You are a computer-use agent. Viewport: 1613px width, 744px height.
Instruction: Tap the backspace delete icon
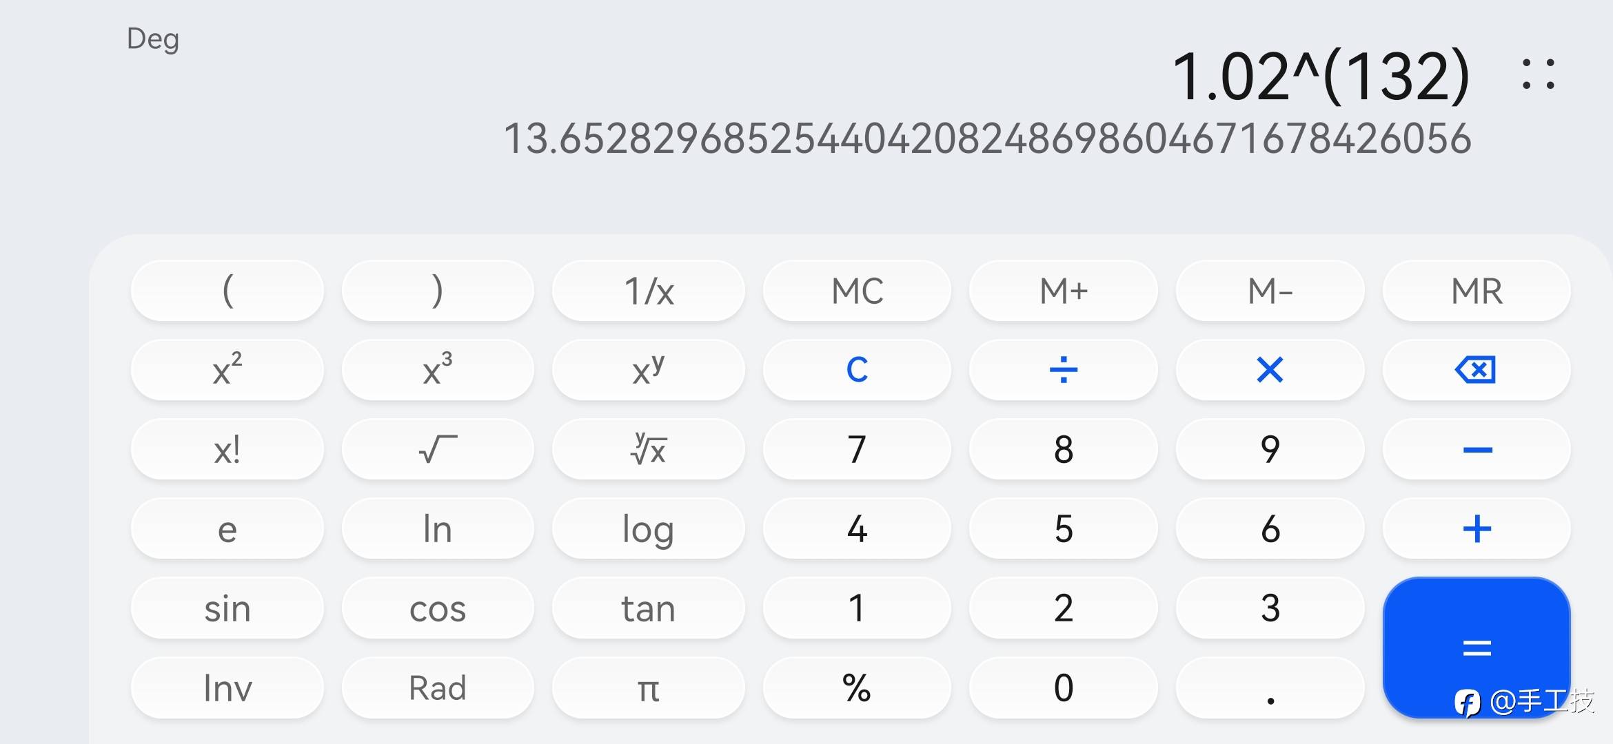[1477, 370]
